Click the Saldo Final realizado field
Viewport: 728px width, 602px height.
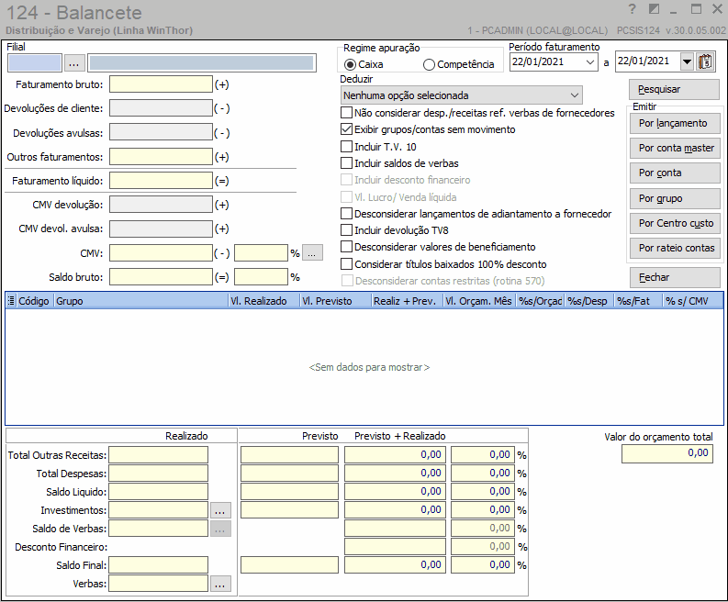click(158, 565)
